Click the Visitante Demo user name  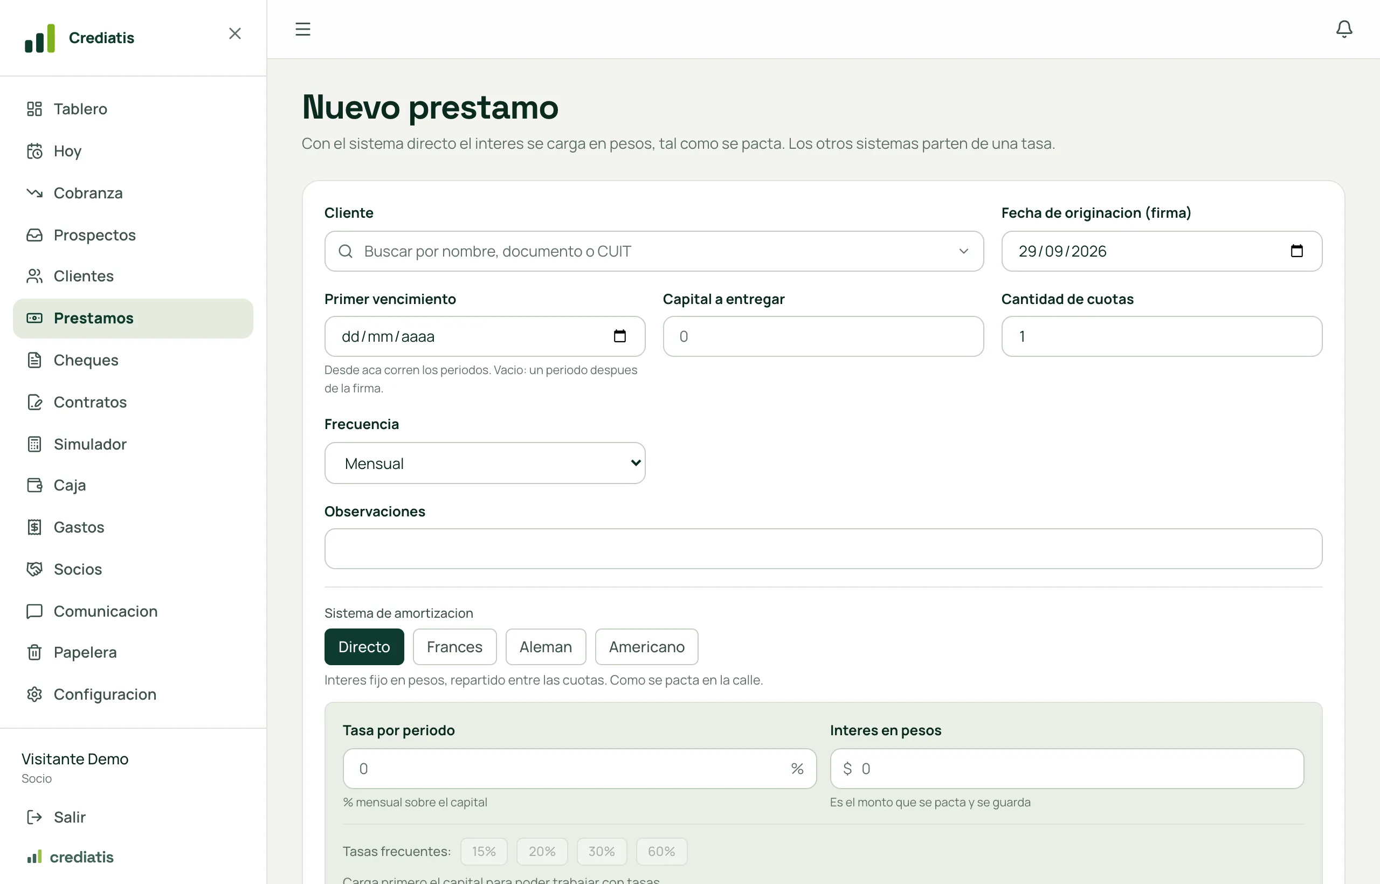point(75,759)
